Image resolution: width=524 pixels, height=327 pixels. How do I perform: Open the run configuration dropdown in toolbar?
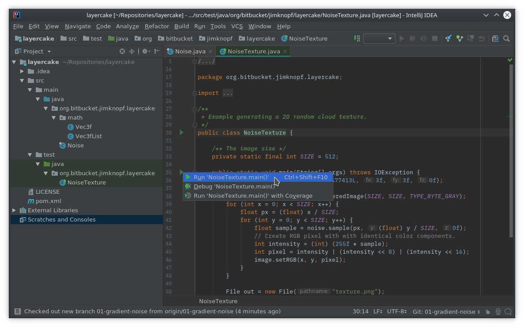(x=379, y=38)
